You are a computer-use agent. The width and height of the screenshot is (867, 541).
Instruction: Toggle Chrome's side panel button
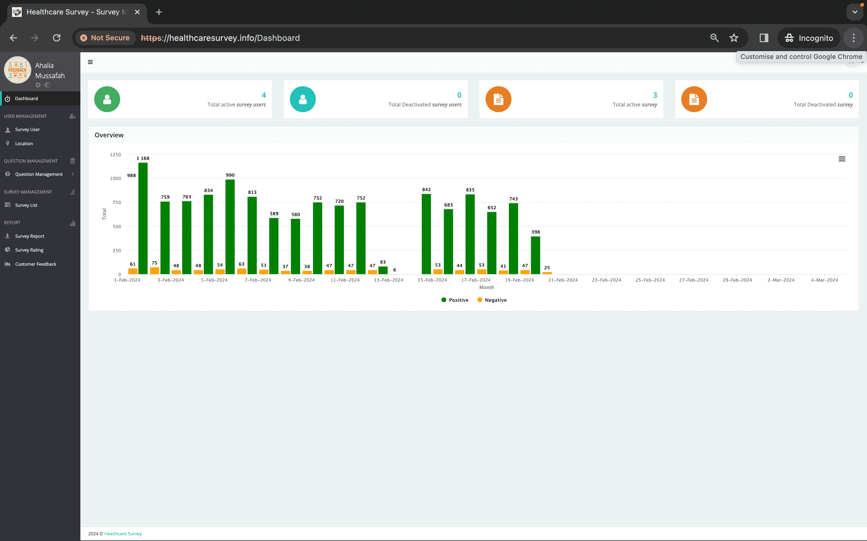(x=763, y=38)
